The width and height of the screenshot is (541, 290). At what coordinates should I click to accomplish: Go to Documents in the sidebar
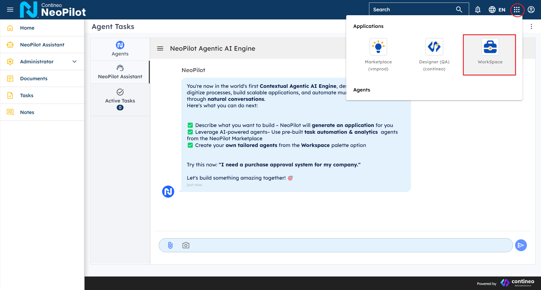click(34, 79)
